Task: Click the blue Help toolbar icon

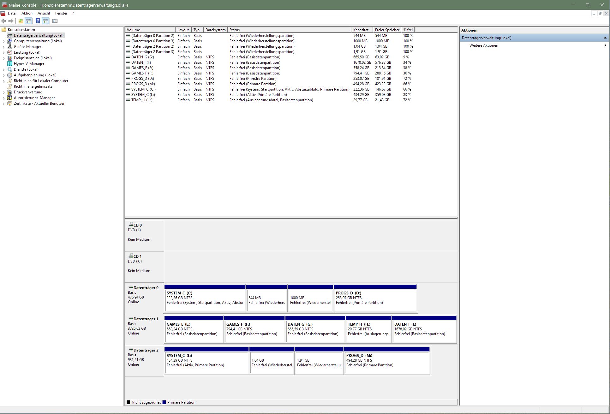Action: point(38,21)
